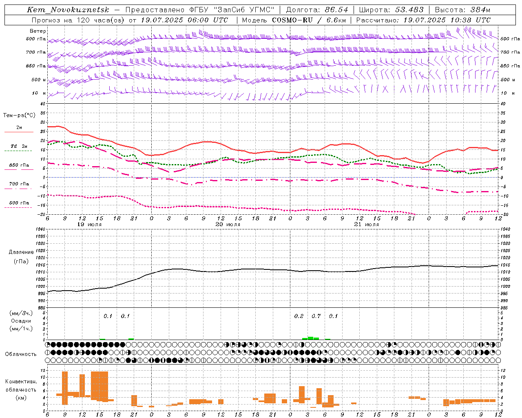Click the '2м' temperature legend entry

coord(19,128)
